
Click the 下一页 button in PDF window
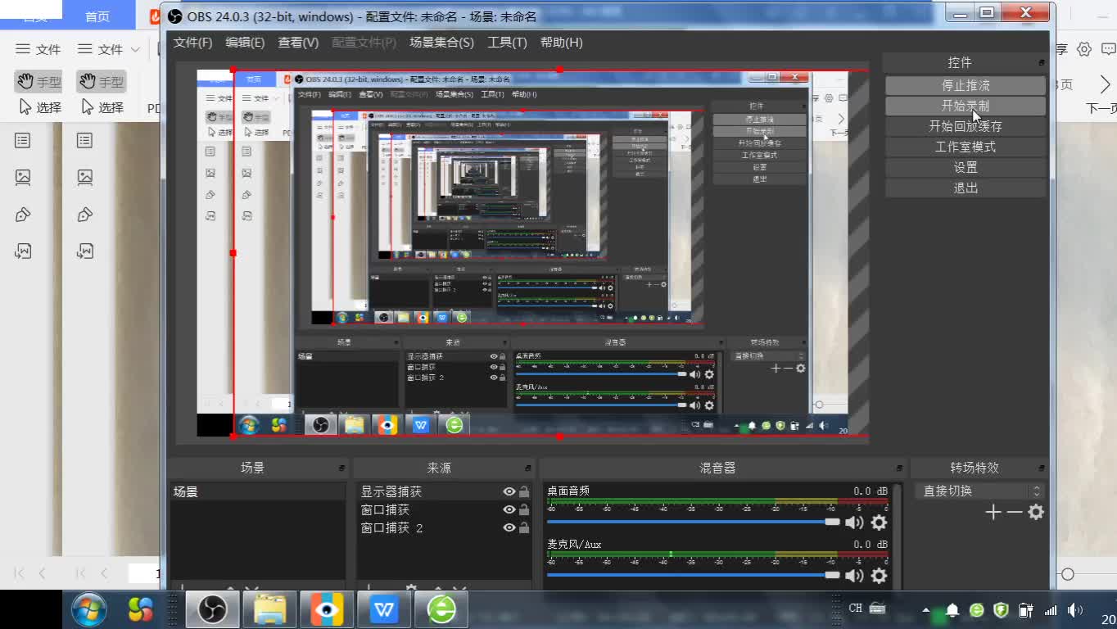pyautogui.click(x=1101, y=108)
